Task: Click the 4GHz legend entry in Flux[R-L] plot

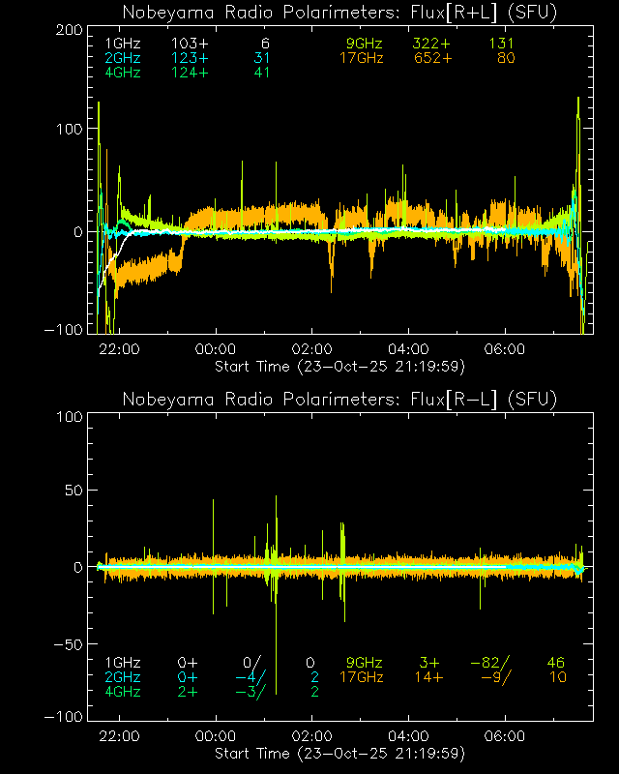Action: (x=122, y=692)
